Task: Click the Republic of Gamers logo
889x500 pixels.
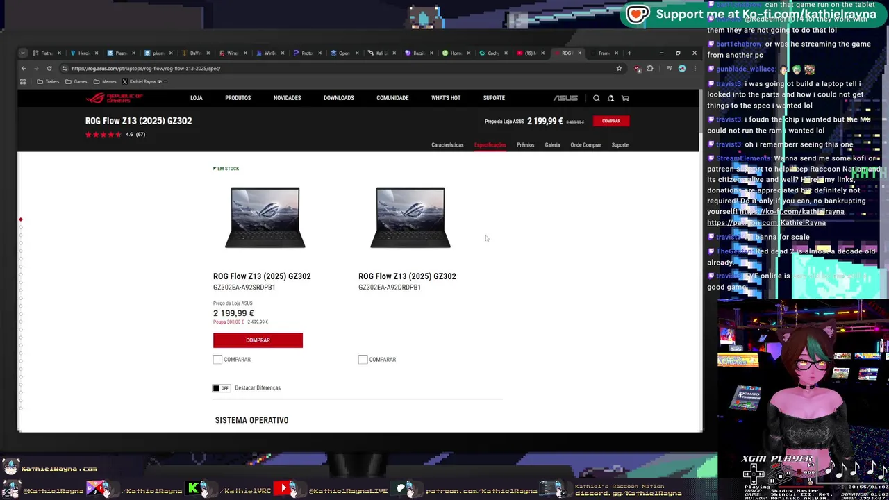Action: pos(114,98)
